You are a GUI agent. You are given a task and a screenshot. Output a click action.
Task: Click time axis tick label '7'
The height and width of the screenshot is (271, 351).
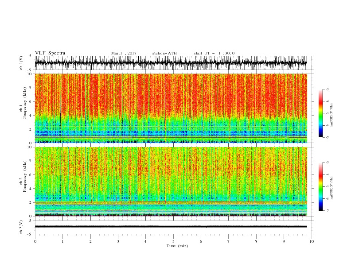(229, 241)
